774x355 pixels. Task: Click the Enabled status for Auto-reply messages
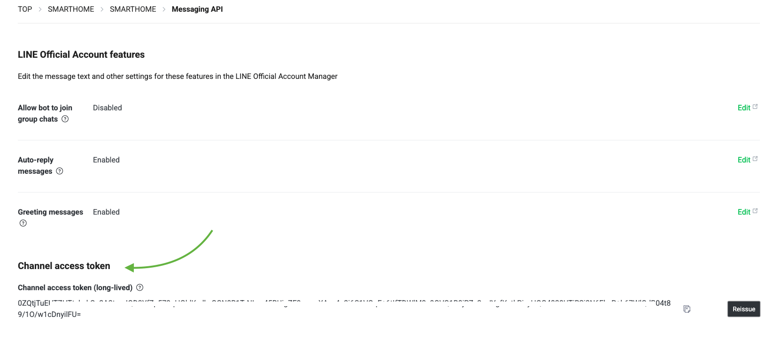(x=106, y=160)
